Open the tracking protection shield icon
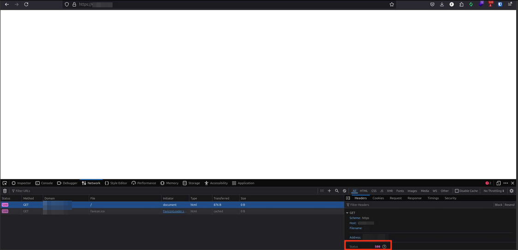518x250 pixels. [x=67, y=5]
